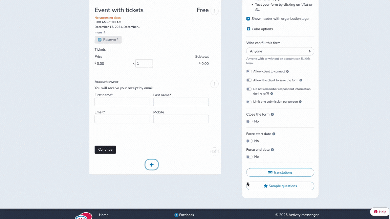The height and width of the screenshot is (219, 390).
Task: Uncheck Show header with organization logo
Action: tap(248, 19)
